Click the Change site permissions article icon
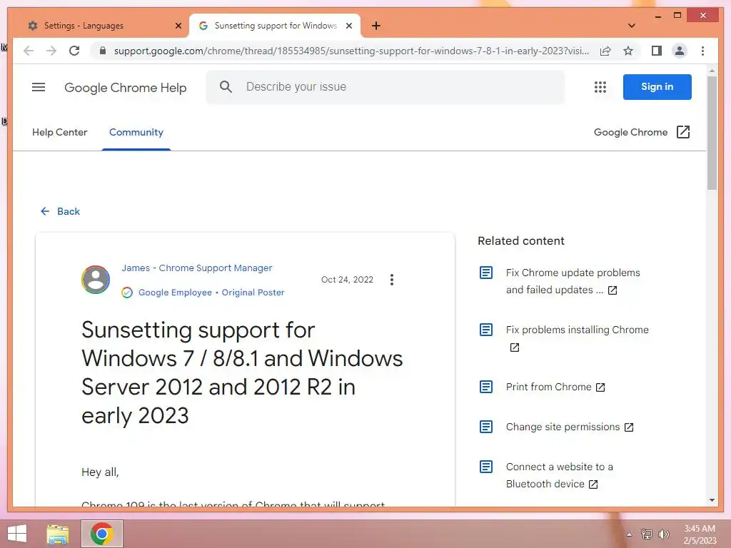Viewport: 731px width, 548px height. pos(485,427)
